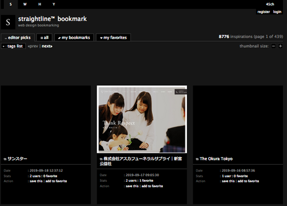Click the date 2019-09-16 08:57:36

pos(238,171)
